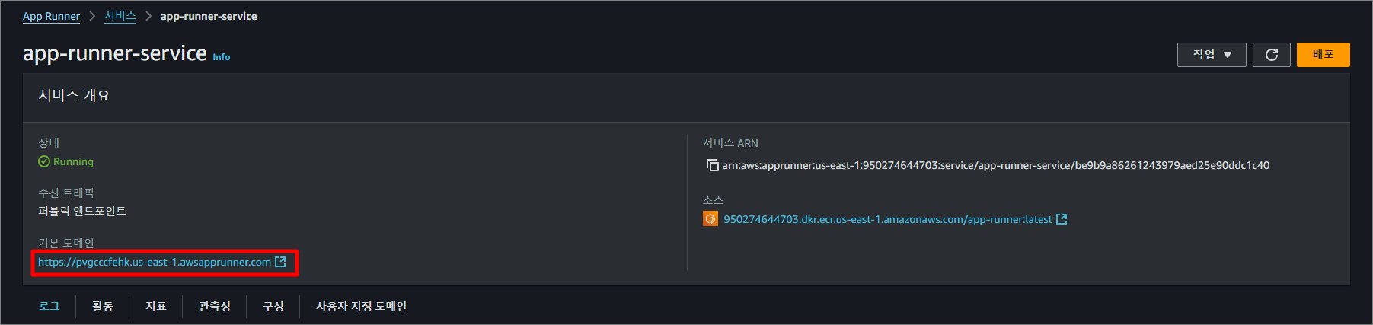Click external link icon beside ECR source
Screen dimensions: 1373x325
point(1062,219)
